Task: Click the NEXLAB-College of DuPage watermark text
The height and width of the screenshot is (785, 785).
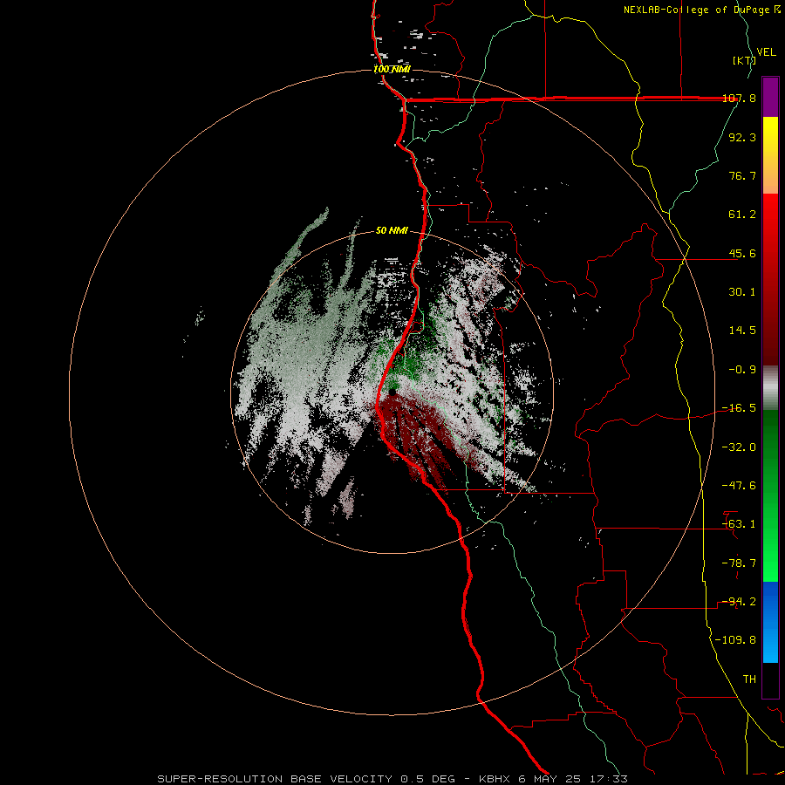Action: [x=701, y=10]
